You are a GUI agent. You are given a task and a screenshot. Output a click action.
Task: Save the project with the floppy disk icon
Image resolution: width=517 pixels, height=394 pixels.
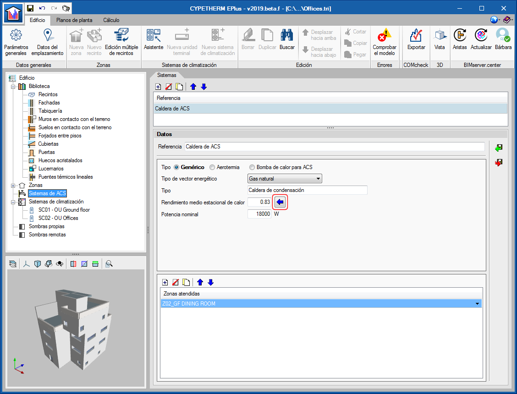point(30,8)
